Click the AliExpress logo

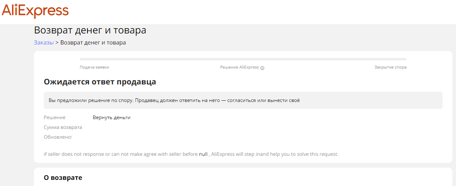tap(35, 11)
